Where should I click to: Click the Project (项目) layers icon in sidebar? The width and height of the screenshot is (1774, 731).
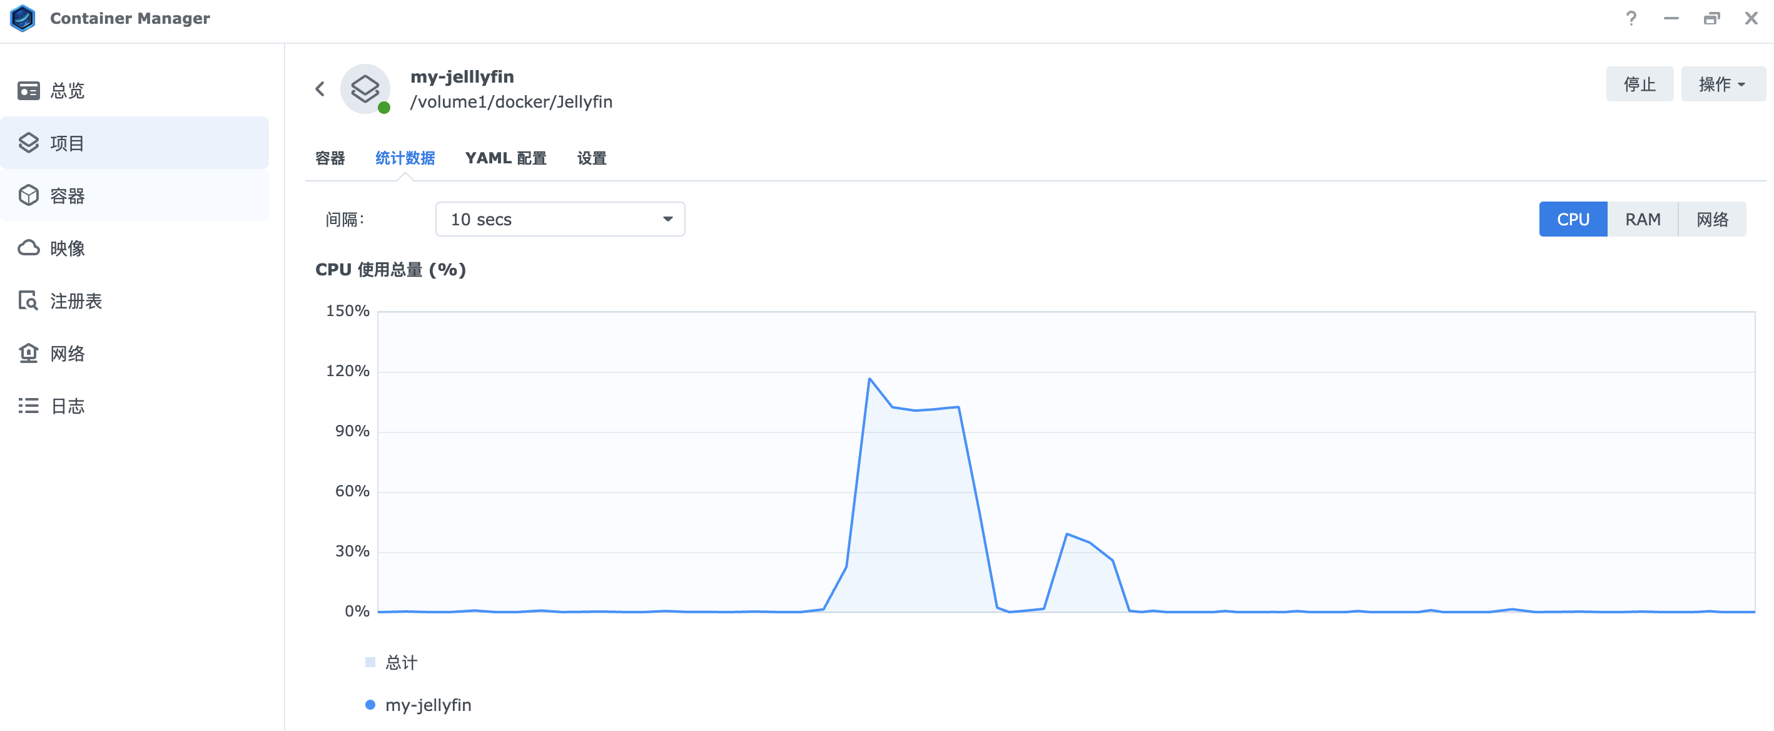click(28, 143)
